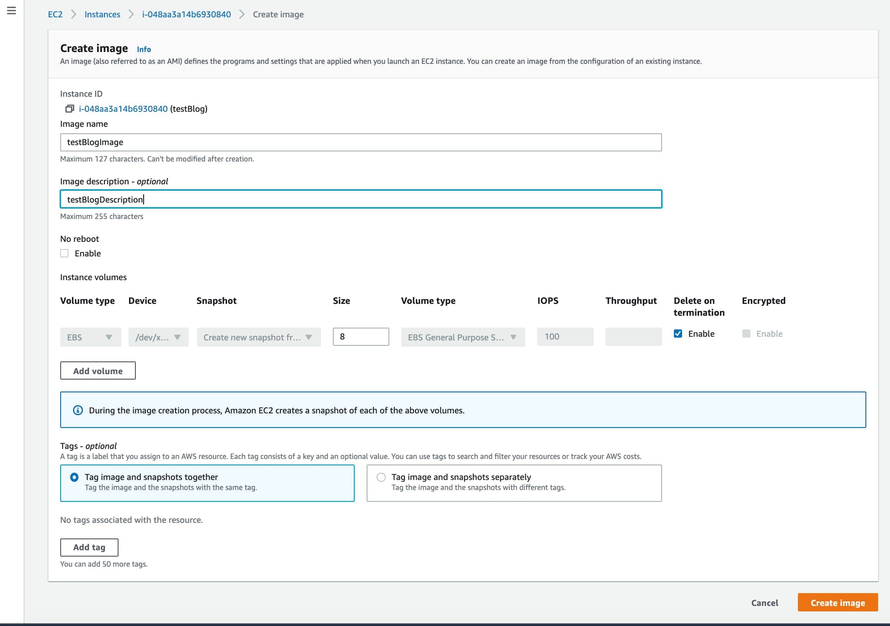Copy the instance ID with copy icon
The width and height of the screenshot is (890, 626).
[69, 109]
